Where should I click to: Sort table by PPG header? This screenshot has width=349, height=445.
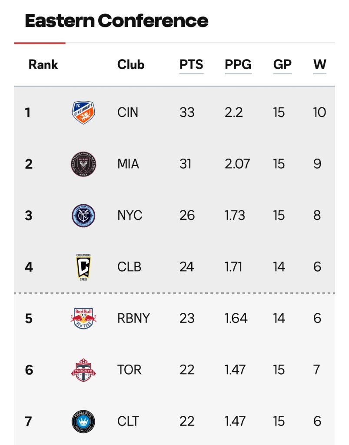click(238, 65)
